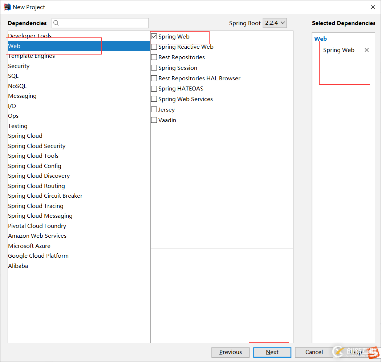Check the Rest Repositories checkbox
Screen dimensions: 381x362
[154, 57]
